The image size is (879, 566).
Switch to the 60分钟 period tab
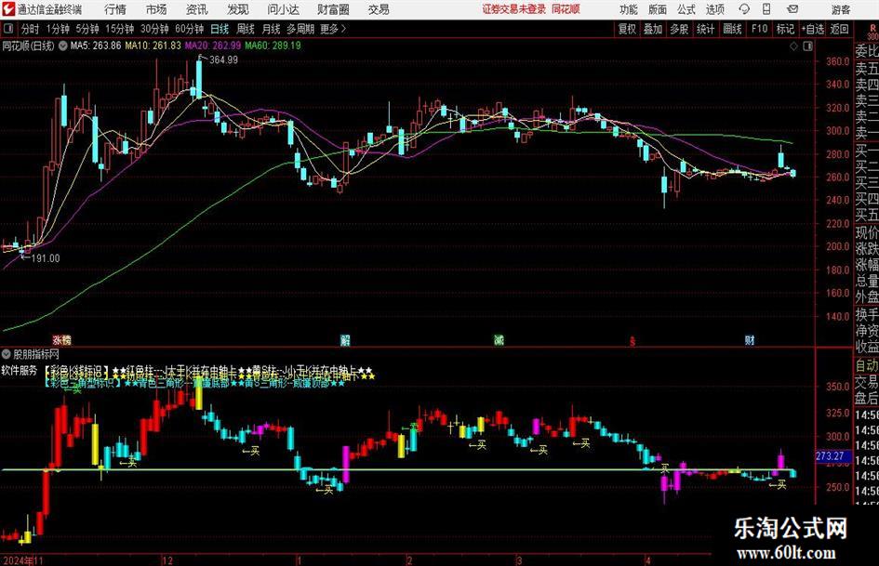click(x=190, y=29)
